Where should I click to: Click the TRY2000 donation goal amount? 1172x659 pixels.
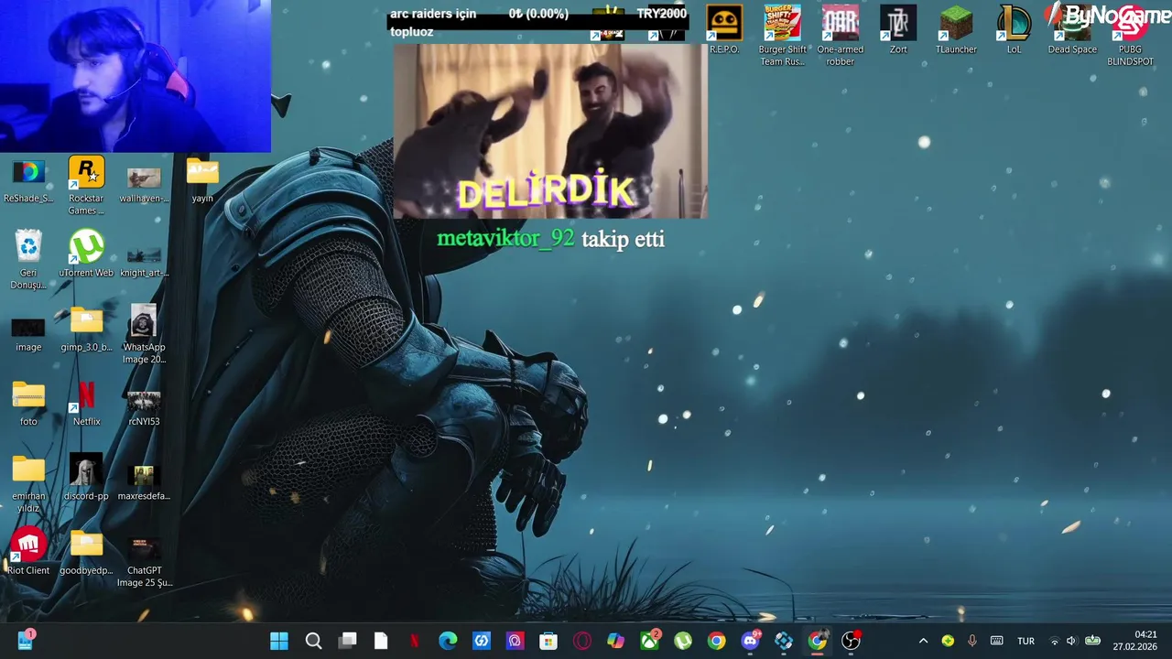point(661,14)
